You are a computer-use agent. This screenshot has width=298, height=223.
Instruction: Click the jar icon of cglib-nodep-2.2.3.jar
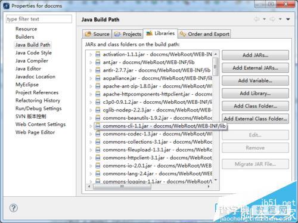tap(98, 110)
